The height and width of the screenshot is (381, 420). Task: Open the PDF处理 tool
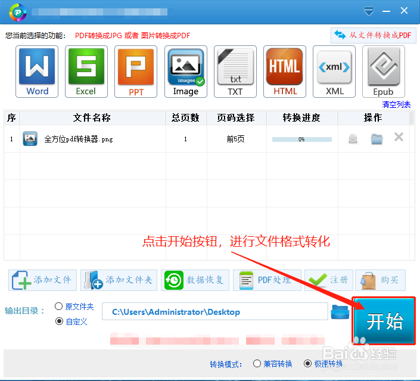(267, 280)
